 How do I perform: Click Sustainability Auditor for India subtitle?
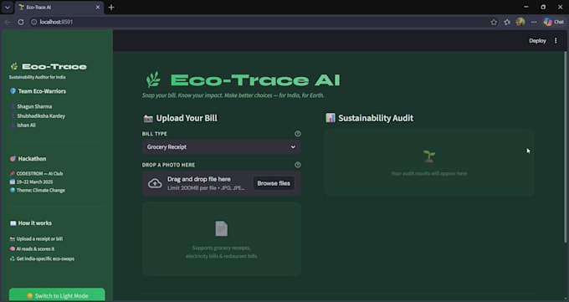click(37, 77)
